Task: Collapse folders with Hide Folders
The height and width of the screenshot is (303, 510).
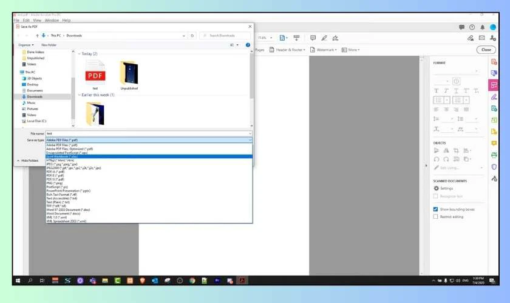Action: tap(28, 161)
